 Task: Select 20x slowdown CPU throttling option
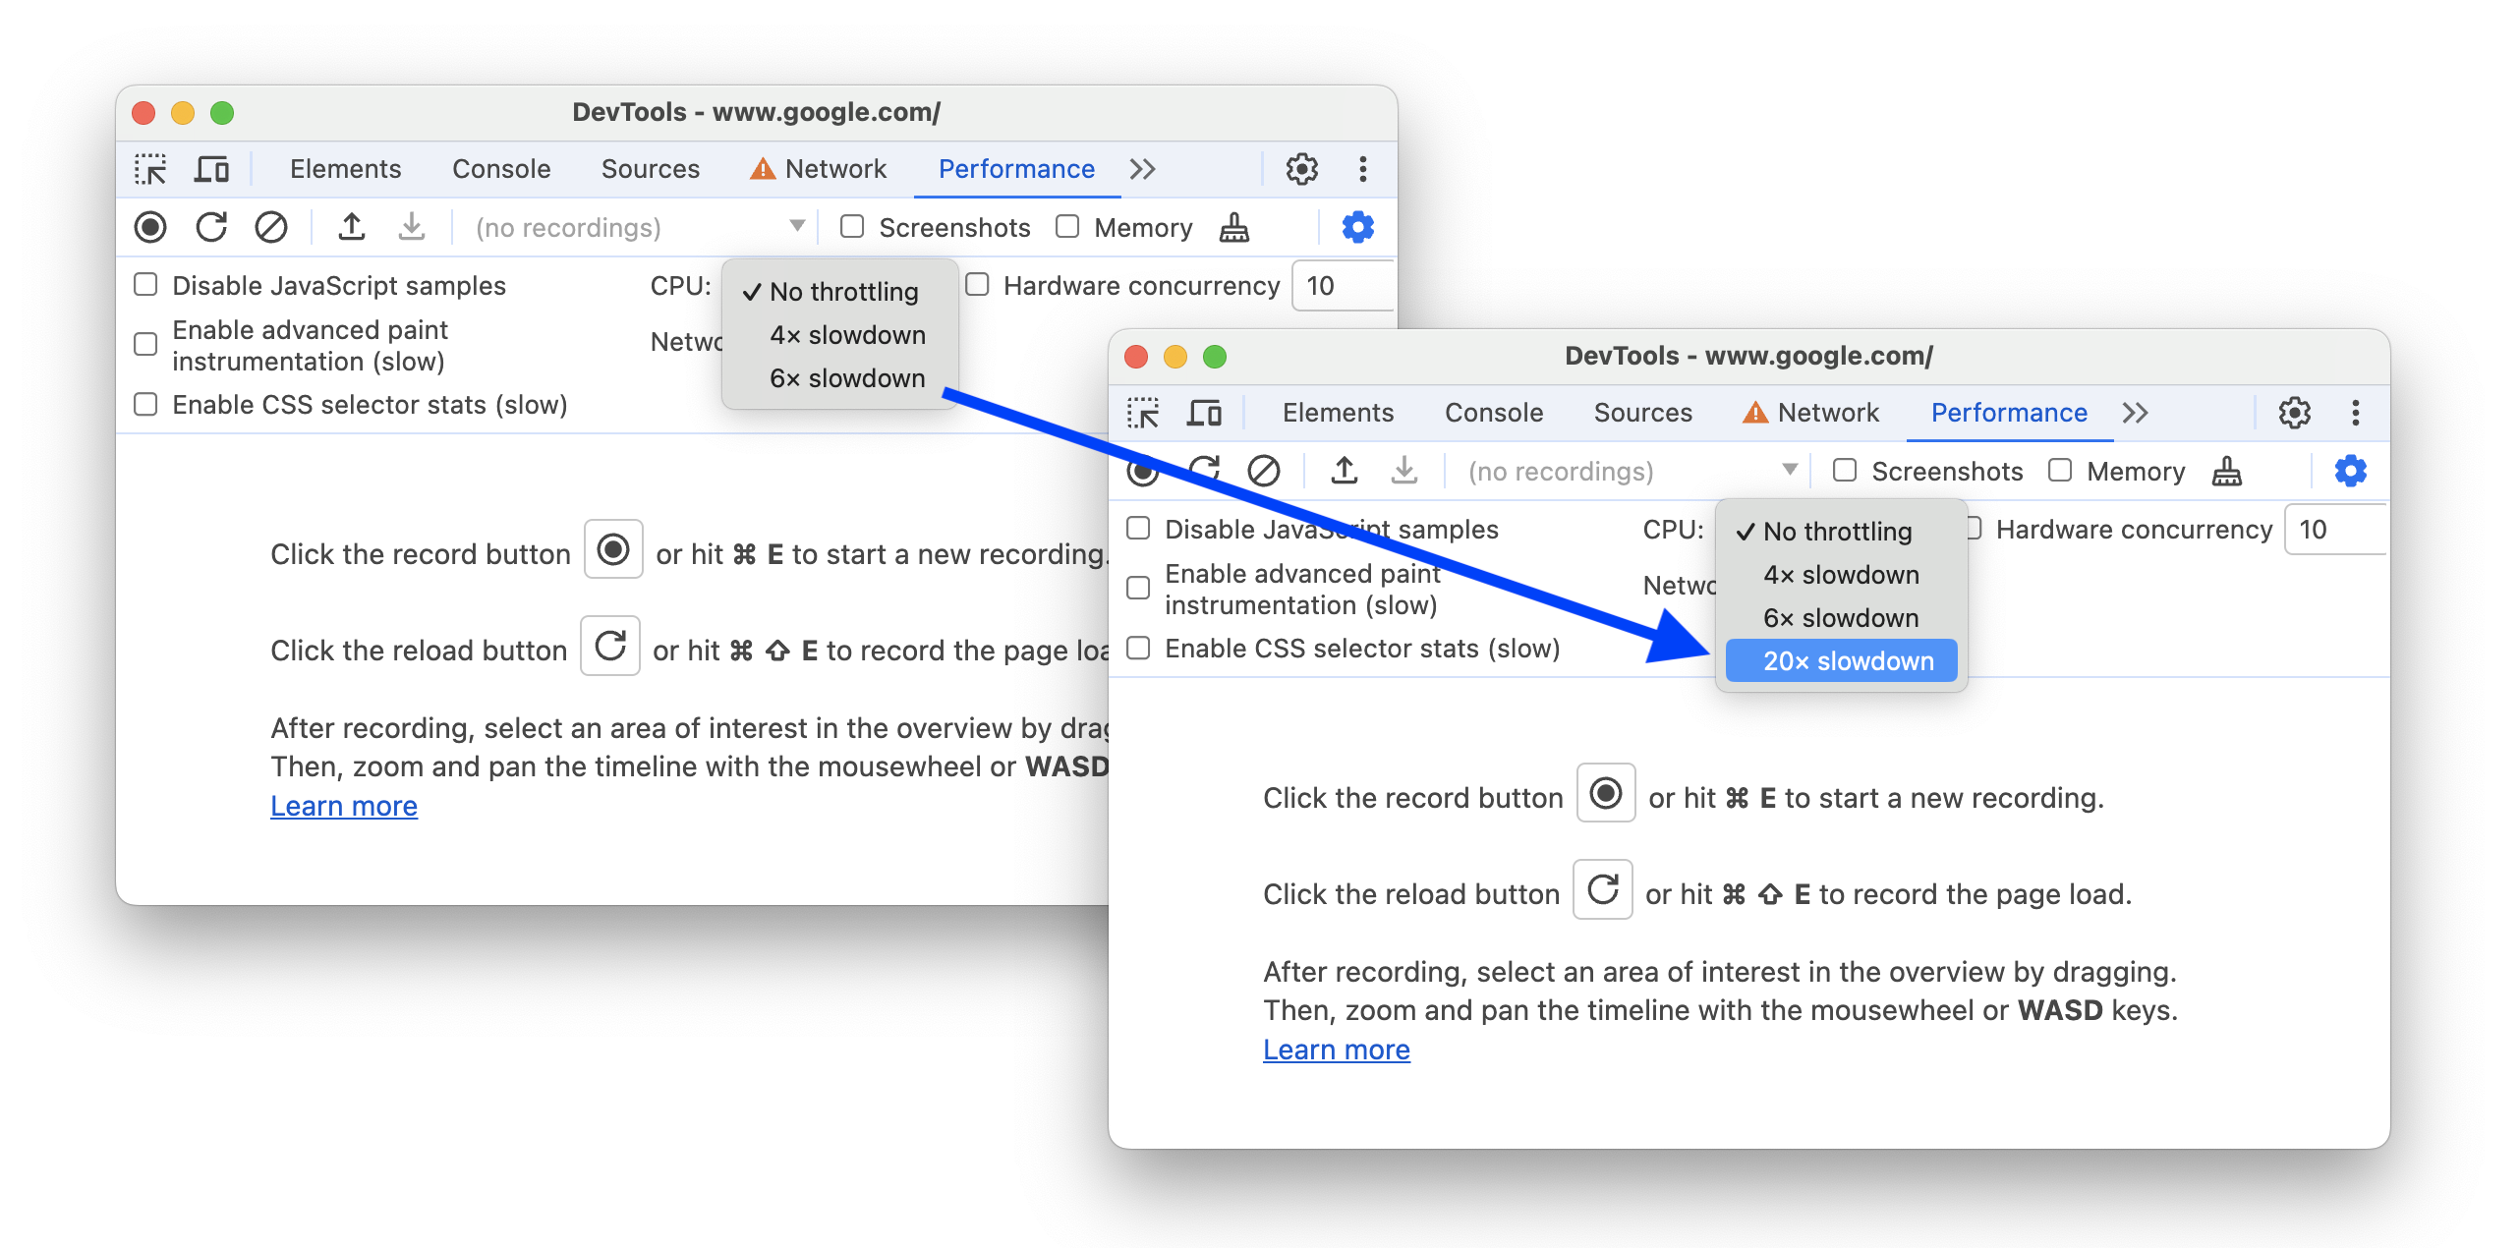point(1845,658)
